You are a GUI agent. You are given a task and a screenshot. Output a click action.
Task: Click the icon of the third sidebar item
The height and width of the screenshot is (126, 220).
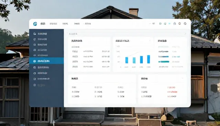click(x=35, y=45)
